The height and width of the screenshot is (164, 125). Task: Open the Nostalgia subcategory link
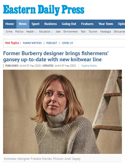coord(106,32)
